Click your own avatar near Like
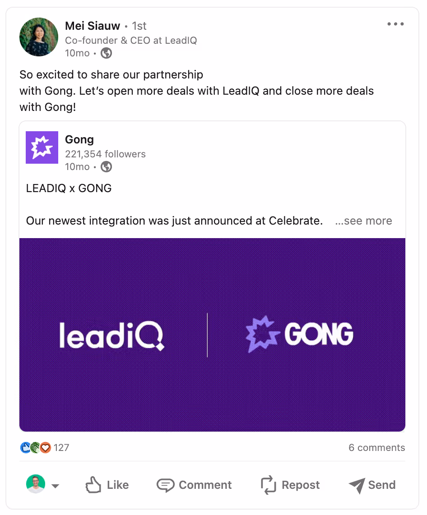427x515 pixels. pyautogui.click(x=36, y=484)
